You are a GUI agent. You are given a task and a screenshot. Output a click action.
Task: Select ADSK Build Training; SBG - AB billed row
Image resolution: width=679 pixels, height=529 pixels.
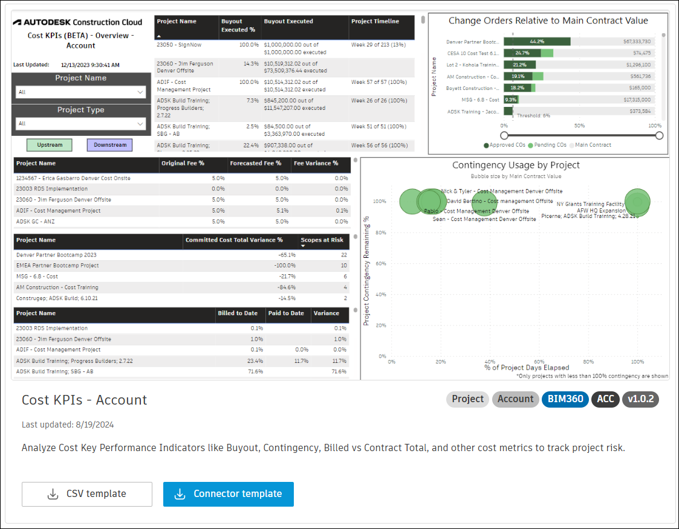point(182,371)
